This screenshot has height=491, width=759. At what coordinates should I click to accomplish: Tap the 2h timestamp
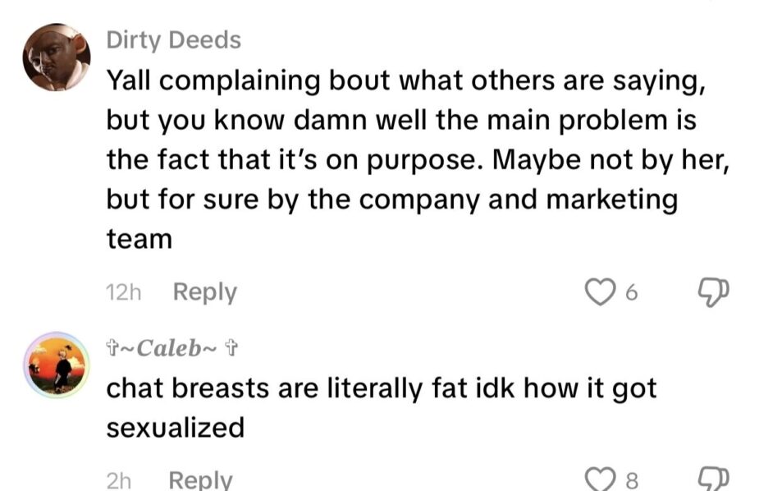pos(119,480)
